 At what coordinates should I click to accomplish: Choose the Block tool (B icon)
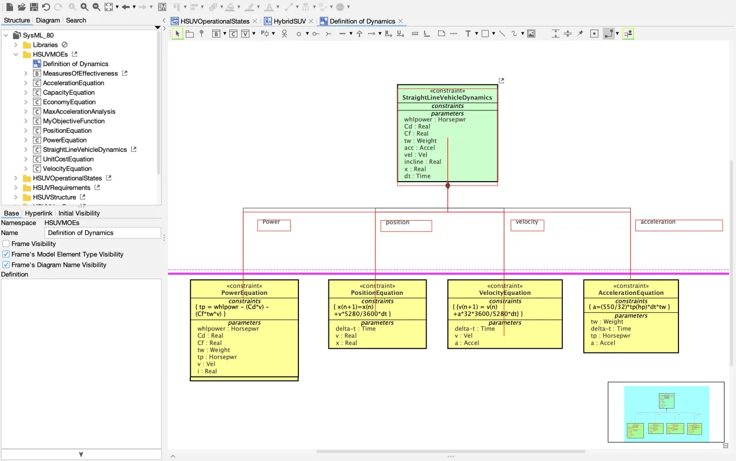(216, 34)
